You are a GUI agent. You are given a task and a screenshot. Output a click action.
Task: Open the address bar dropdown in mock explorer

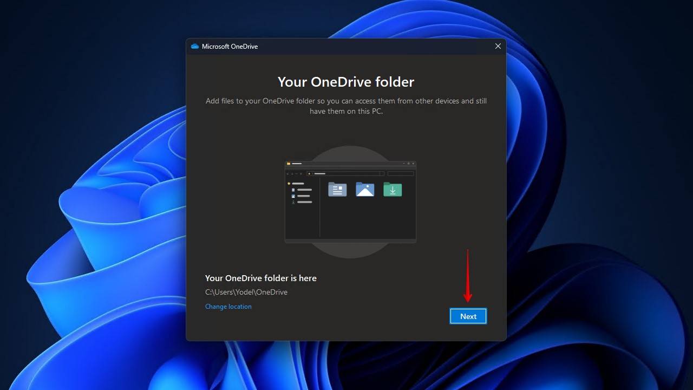coord(381,173)
